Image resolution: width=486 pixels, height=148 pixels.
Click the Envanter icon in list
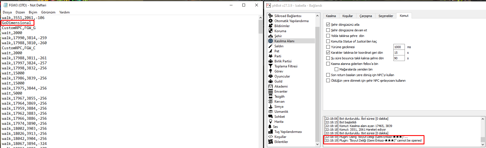pyautogui.click(x=271, y=91)
